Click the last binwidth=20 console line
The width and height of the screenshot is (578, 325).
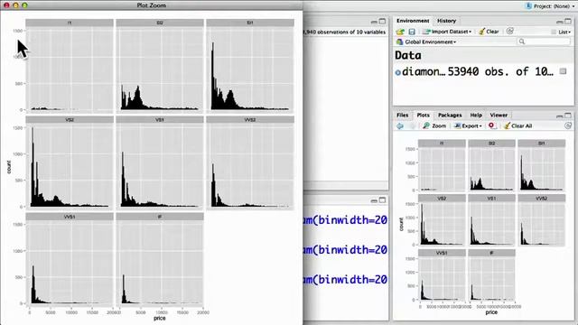pyautogui.click(x=345, y=280)
